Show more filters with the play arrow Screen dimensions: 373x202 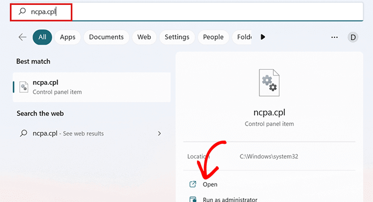tap(263, 37)
